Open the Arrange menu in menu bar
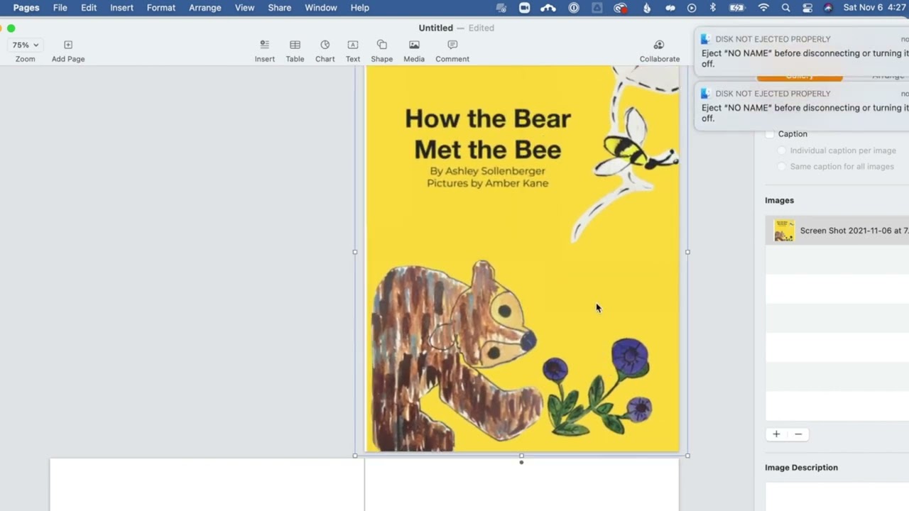This screenshot has width=909, height=511. click(205, 8)
